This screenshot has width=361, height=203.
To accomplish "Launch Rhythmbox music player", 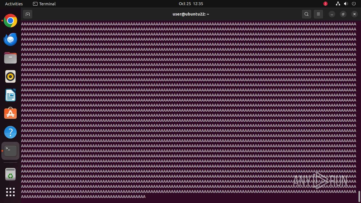I will pos(10,76).
